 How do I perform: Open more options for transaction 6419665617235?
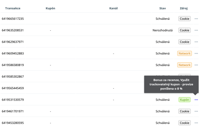tap(196, 19)
